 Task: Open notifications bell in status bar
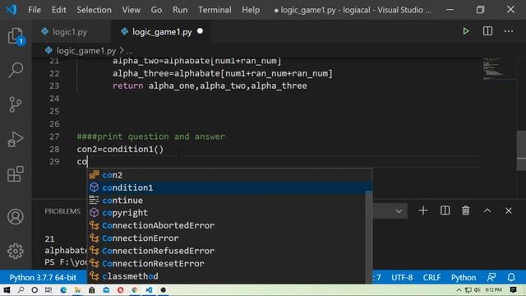(511, 277)
